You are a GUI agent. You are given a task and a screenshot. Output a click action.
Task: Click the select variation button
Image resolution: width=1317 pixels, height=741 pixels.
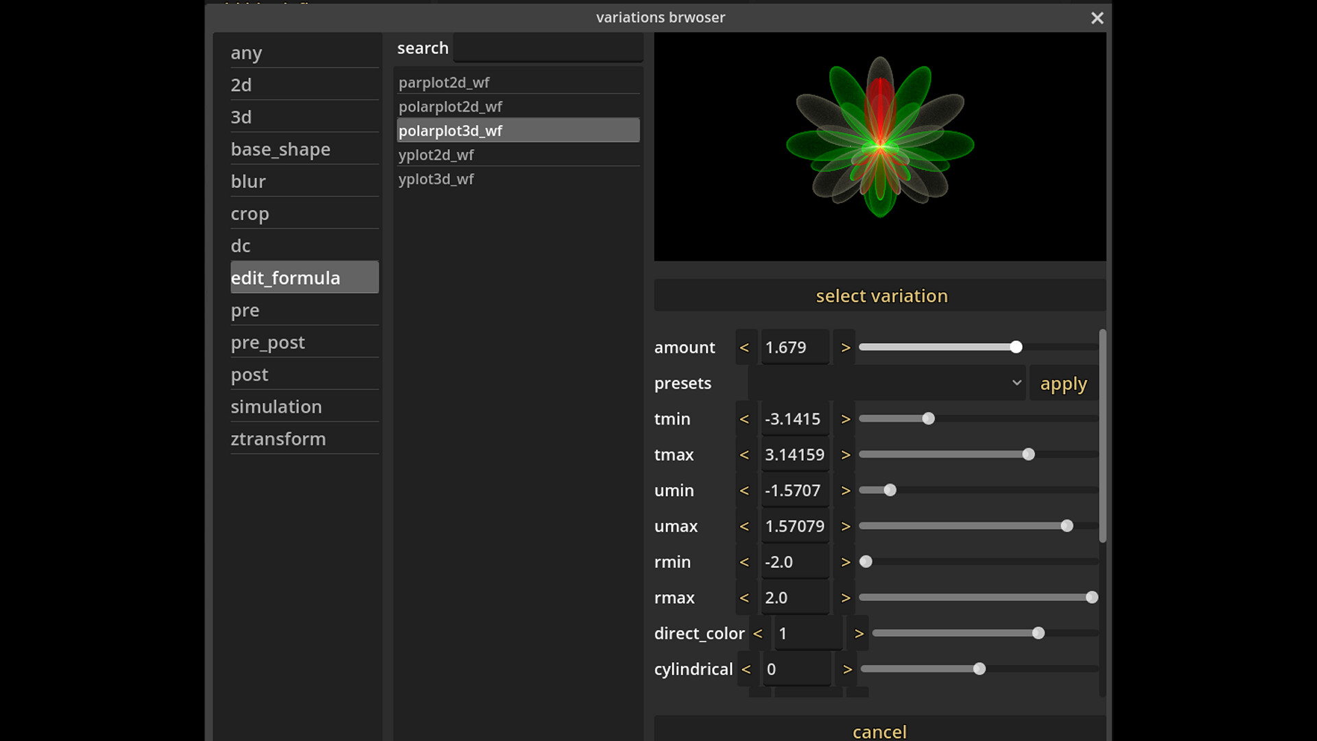coord(881,295)
